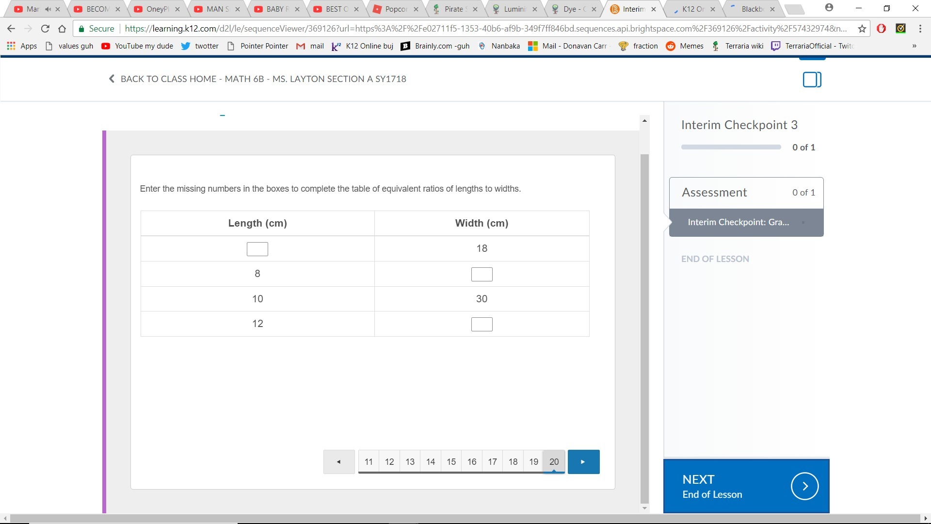Screen dimensions: 931x524
Task: Click the browser home icon
Action: (x=62, y=29)
